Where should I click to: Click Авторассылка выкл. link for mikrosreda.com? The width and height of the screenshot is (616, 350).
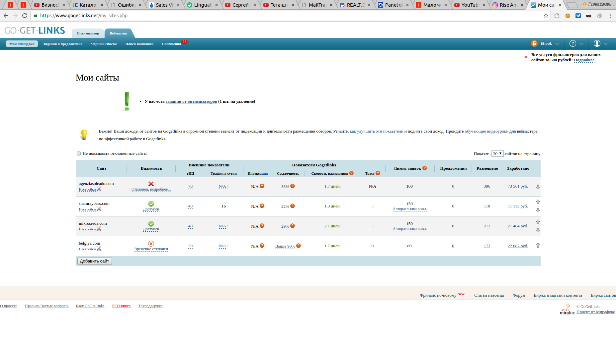tap(410, 229)
